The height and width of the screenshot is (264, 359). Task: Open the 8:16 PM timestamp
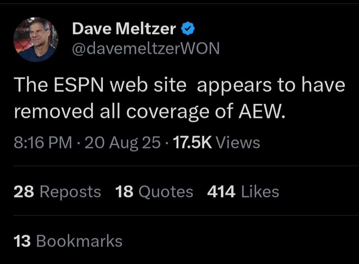click(43, 142)
